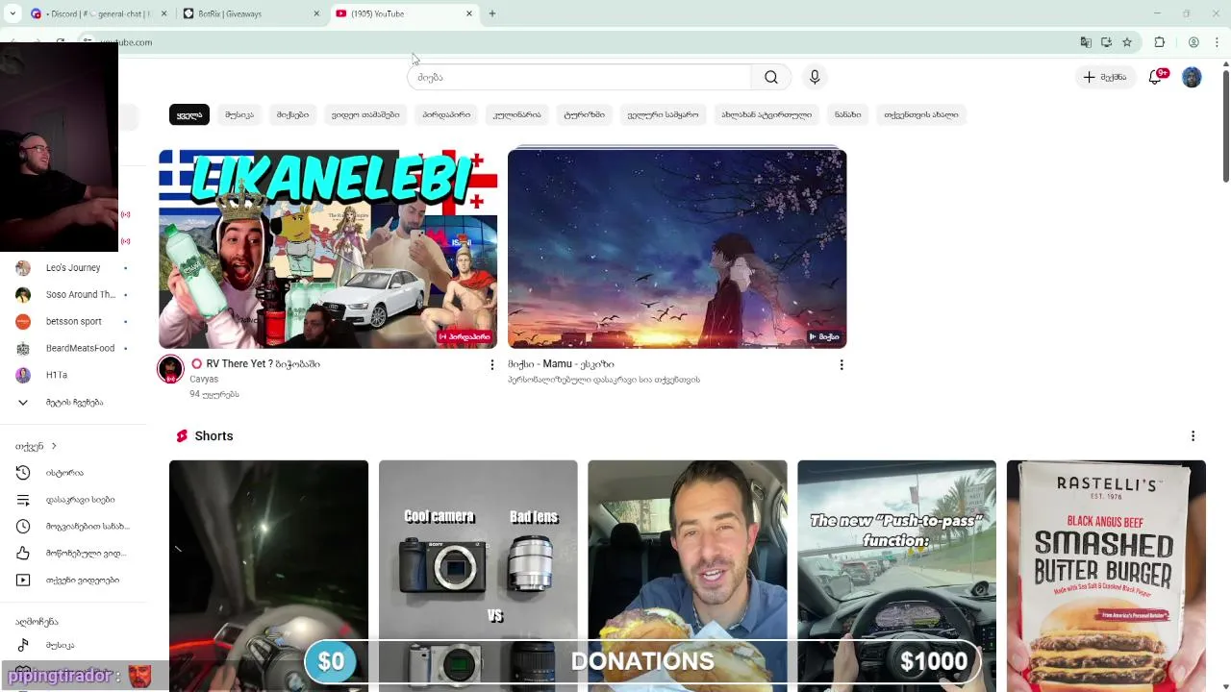The image size is (1231, 692).
Task: Select the 'თქვენთვის ახალი' filter chip
Action: 921,114
